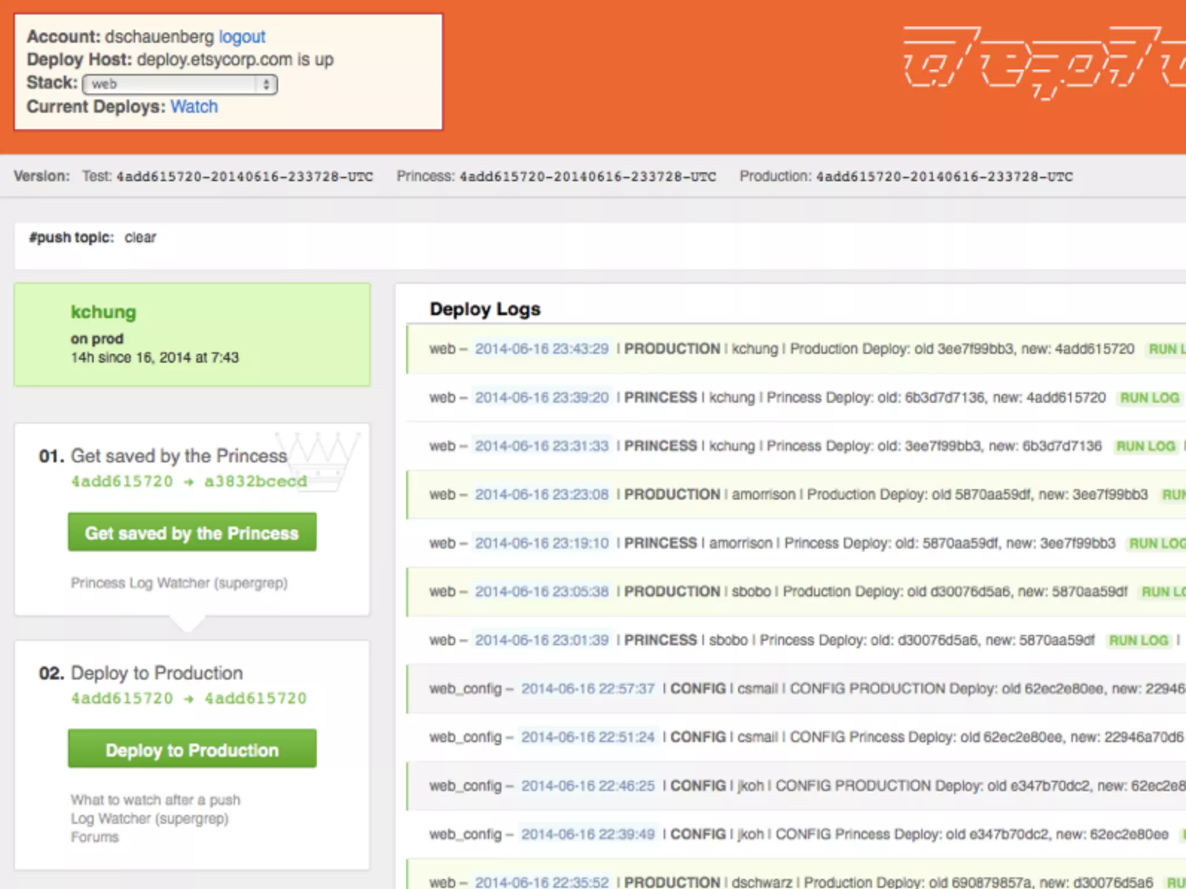Open the Forums link
Screen dimensions: 1186x889
click(x=94, y=837)
